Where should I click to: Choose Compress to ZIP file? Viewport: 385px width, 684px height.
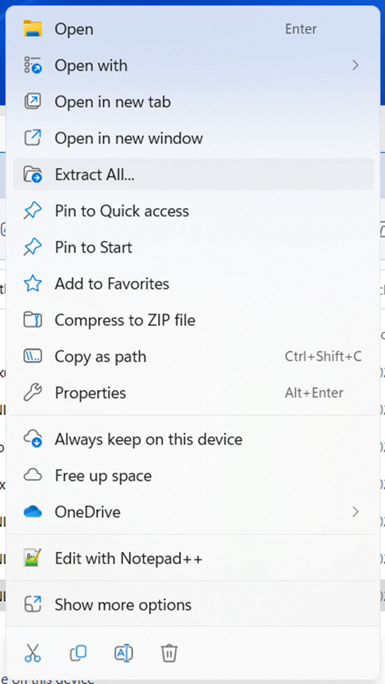(194, 320)
